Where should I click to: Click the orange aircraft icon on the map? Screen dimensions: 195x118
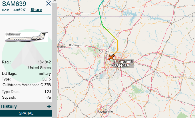point(111,57)
